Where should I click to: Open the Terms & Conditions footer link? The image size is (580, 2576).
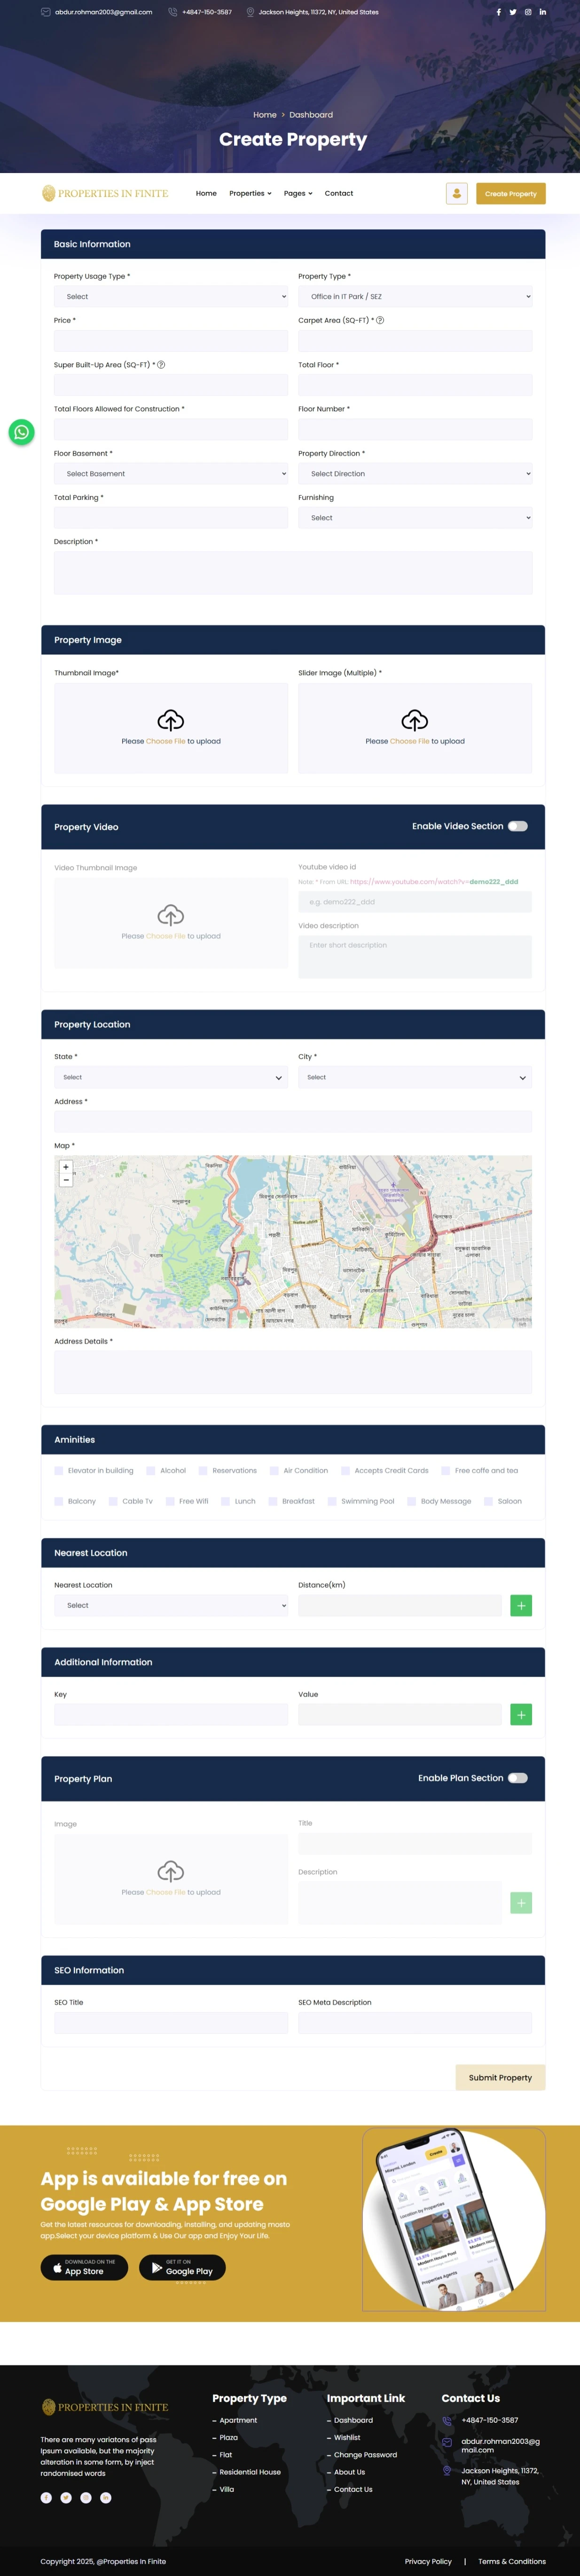[512, 2561]
